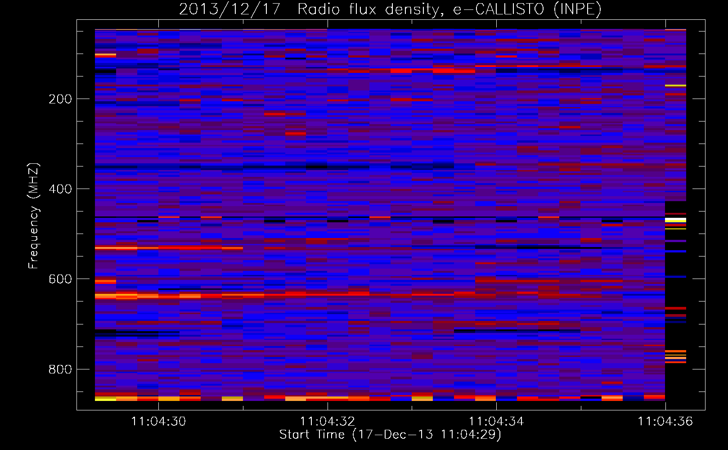Click the 11:04:30 time tick label
The height and width of the screenshot is (450, 728).
(158, 422)
